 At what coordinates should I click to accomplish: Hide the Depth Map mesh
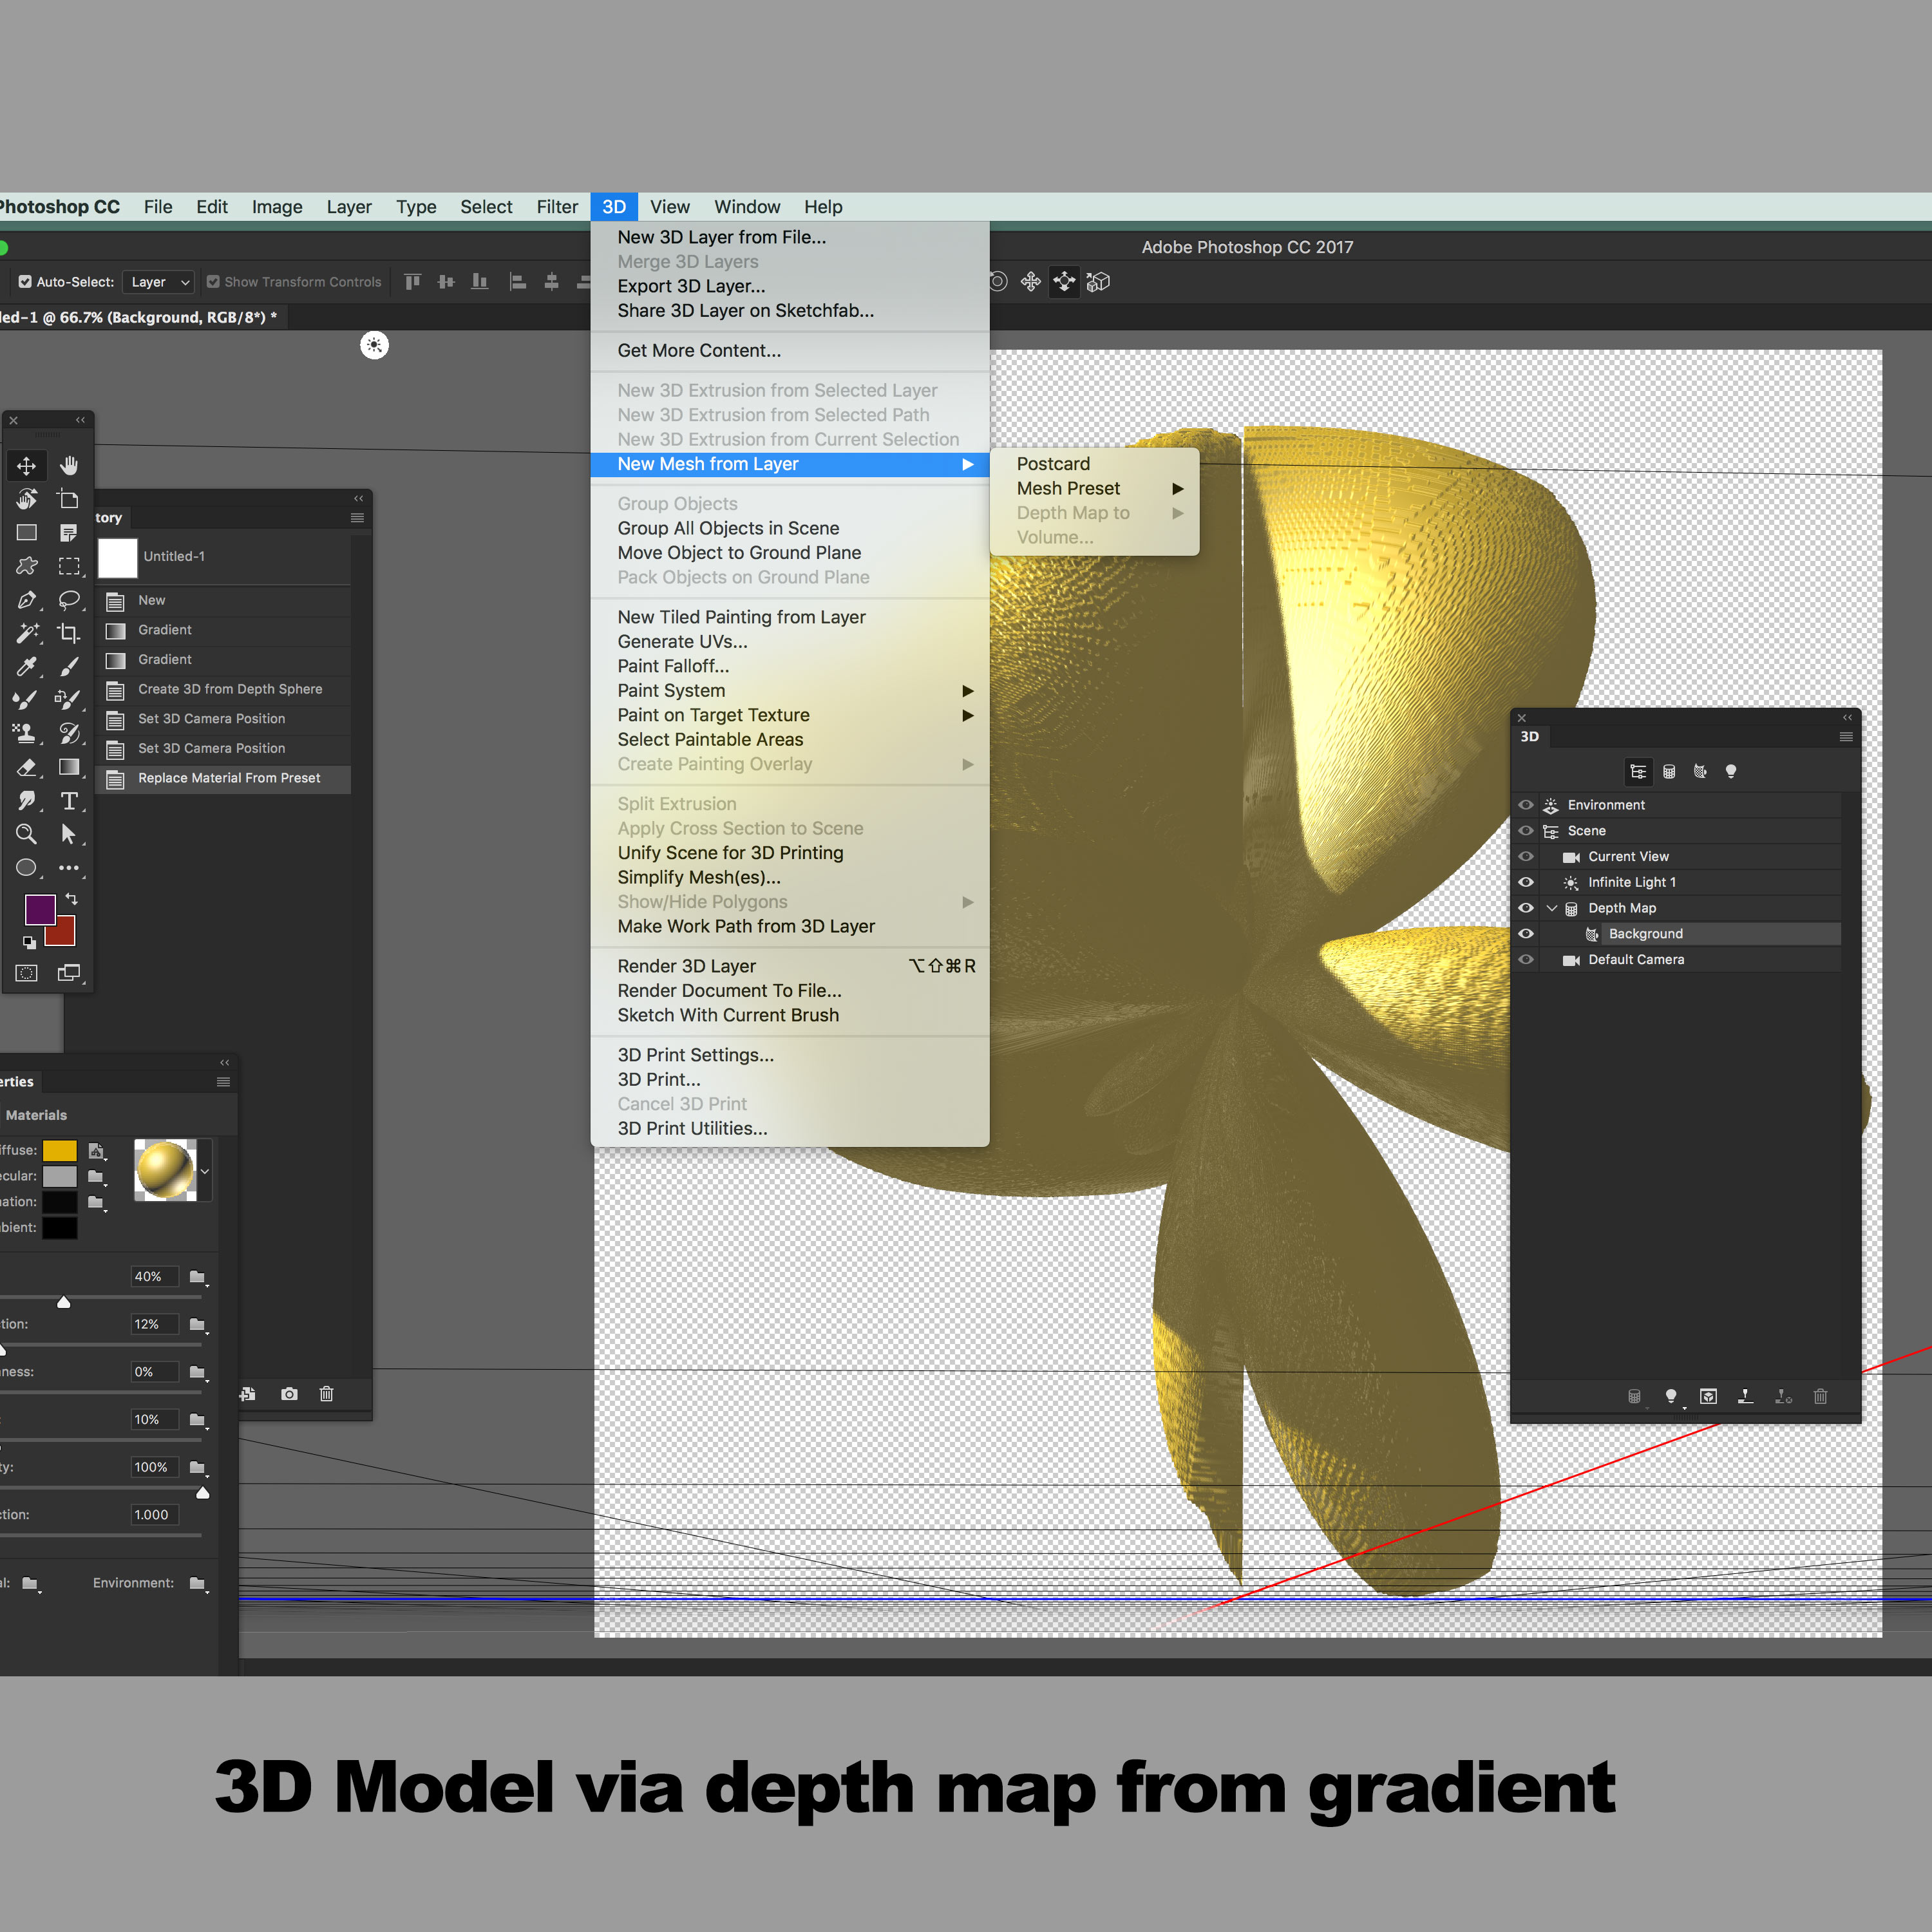point(1526,908)
